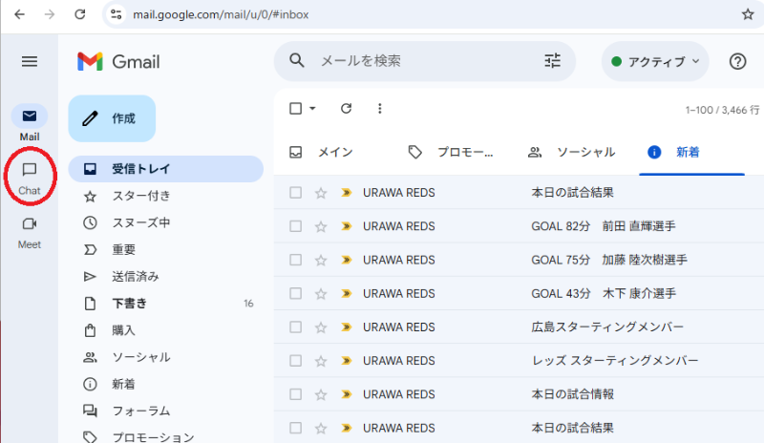The width and height of the screenshot is (764, 443).
Task: Check the box for GOAL 82分 email
Action: tap(296, 226)
